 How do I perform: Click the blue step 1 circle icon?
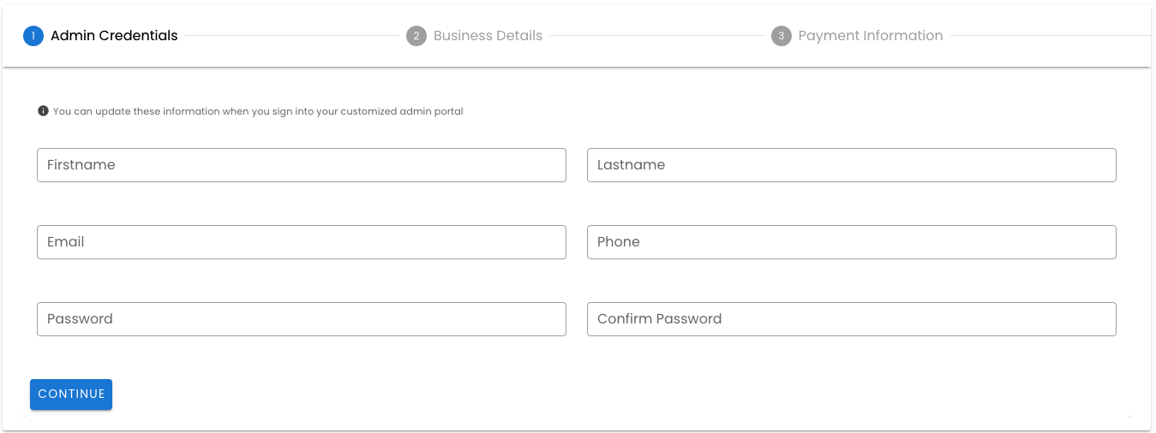(33, 36)
